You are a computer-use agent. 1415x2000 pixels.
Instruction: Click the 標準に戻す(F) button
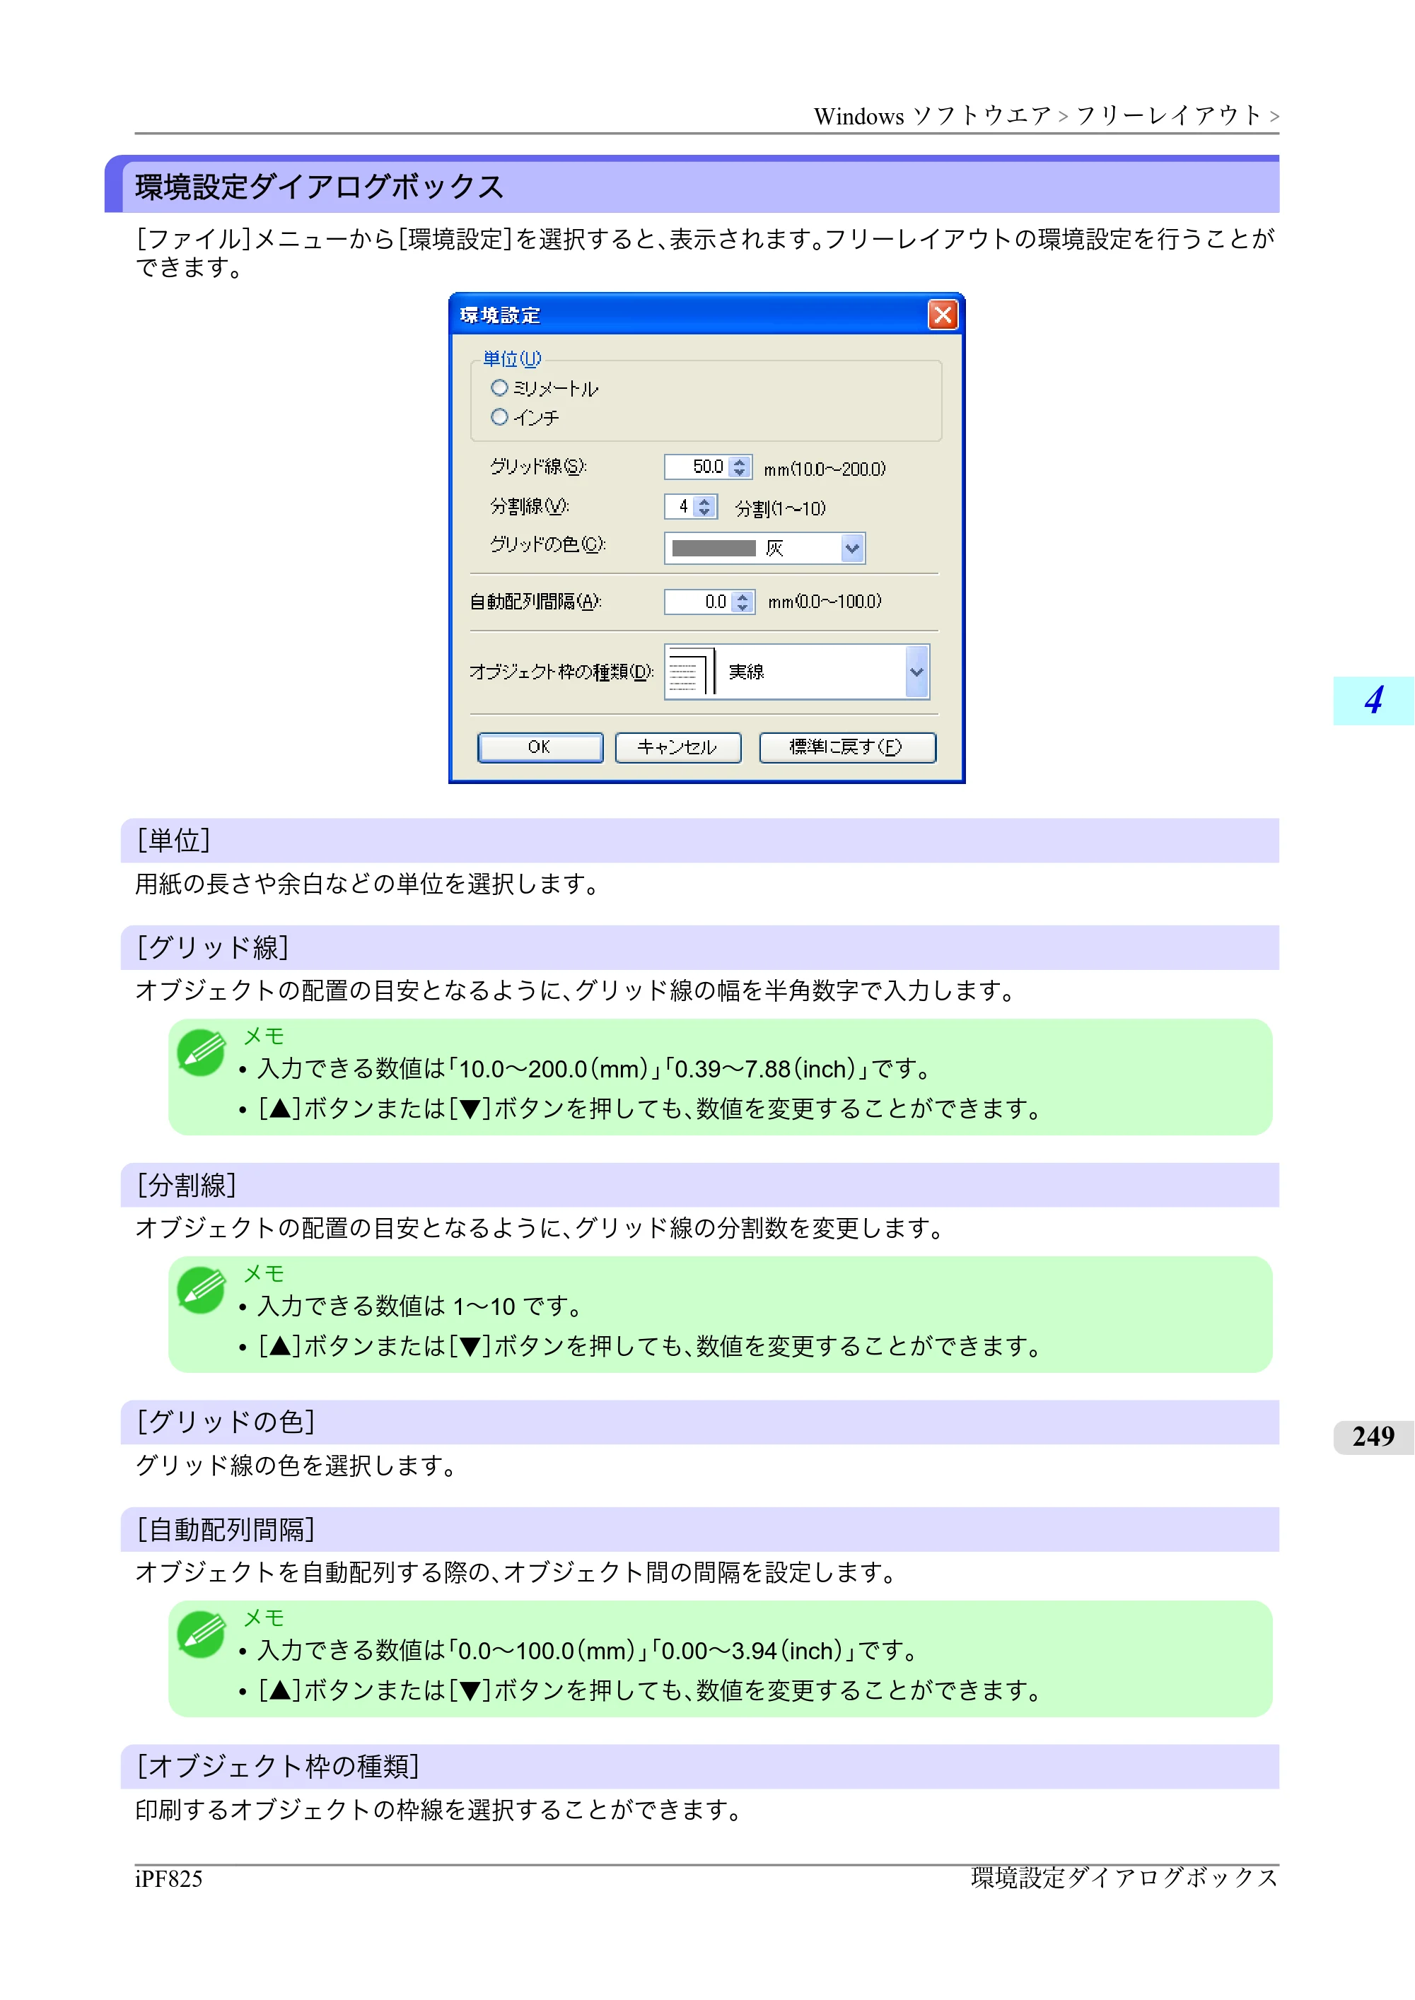848,747
